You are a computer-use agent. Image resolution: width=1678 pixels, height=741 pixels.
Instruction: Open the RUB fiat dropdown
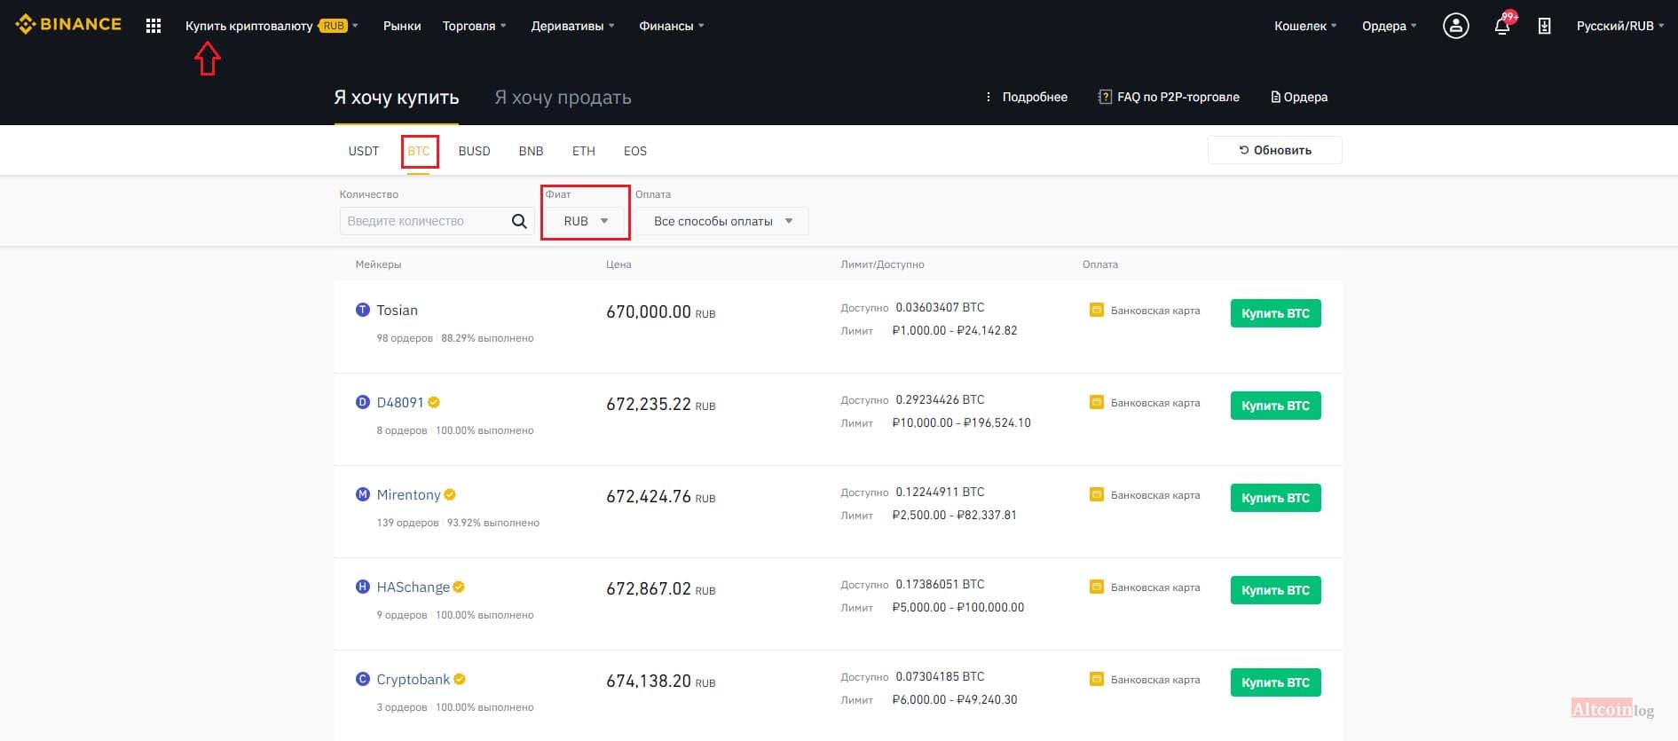coord(586,221)
